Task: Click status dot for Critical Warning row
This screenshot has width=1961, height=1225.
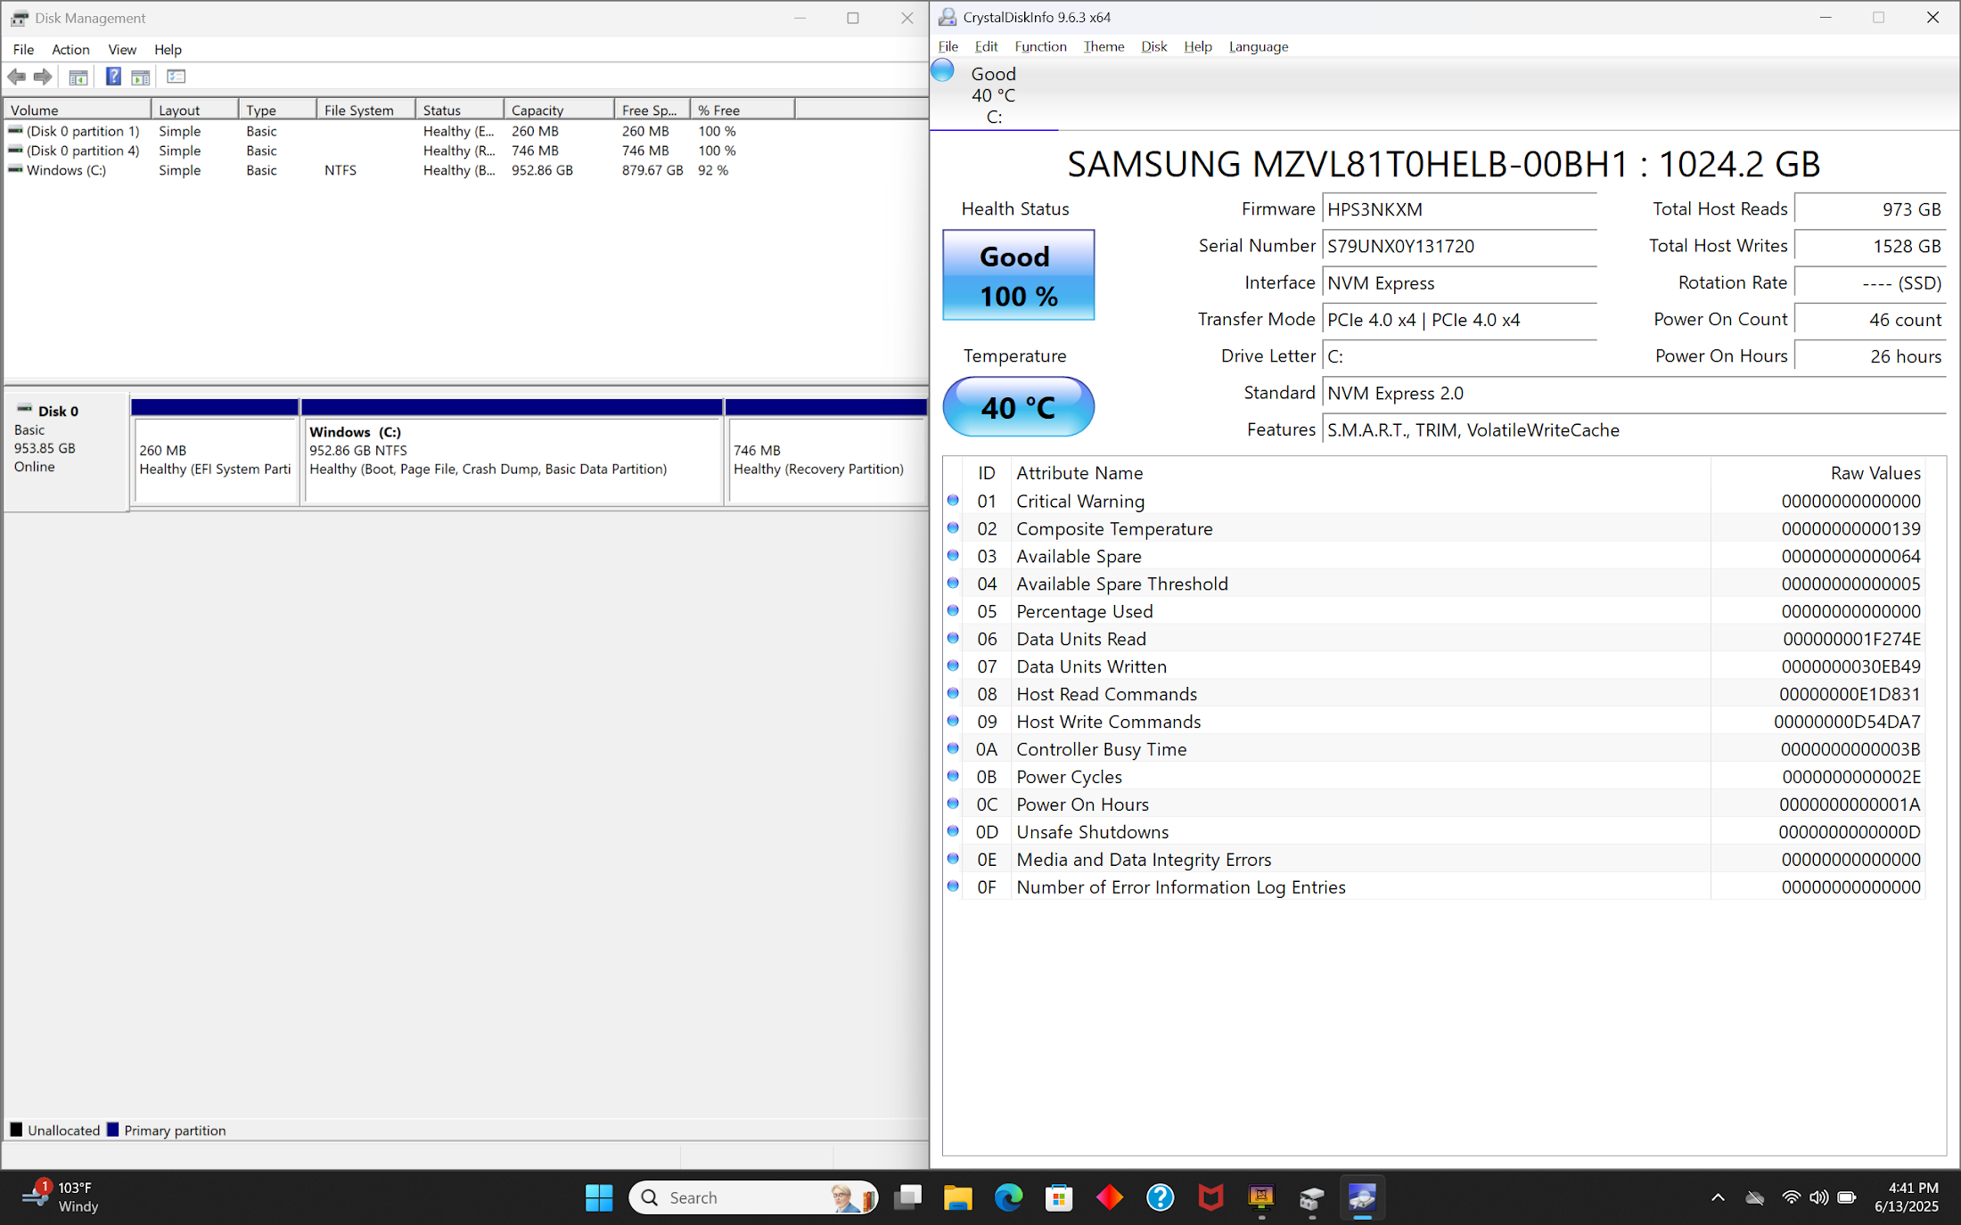Action: click(x=953, y=501)
